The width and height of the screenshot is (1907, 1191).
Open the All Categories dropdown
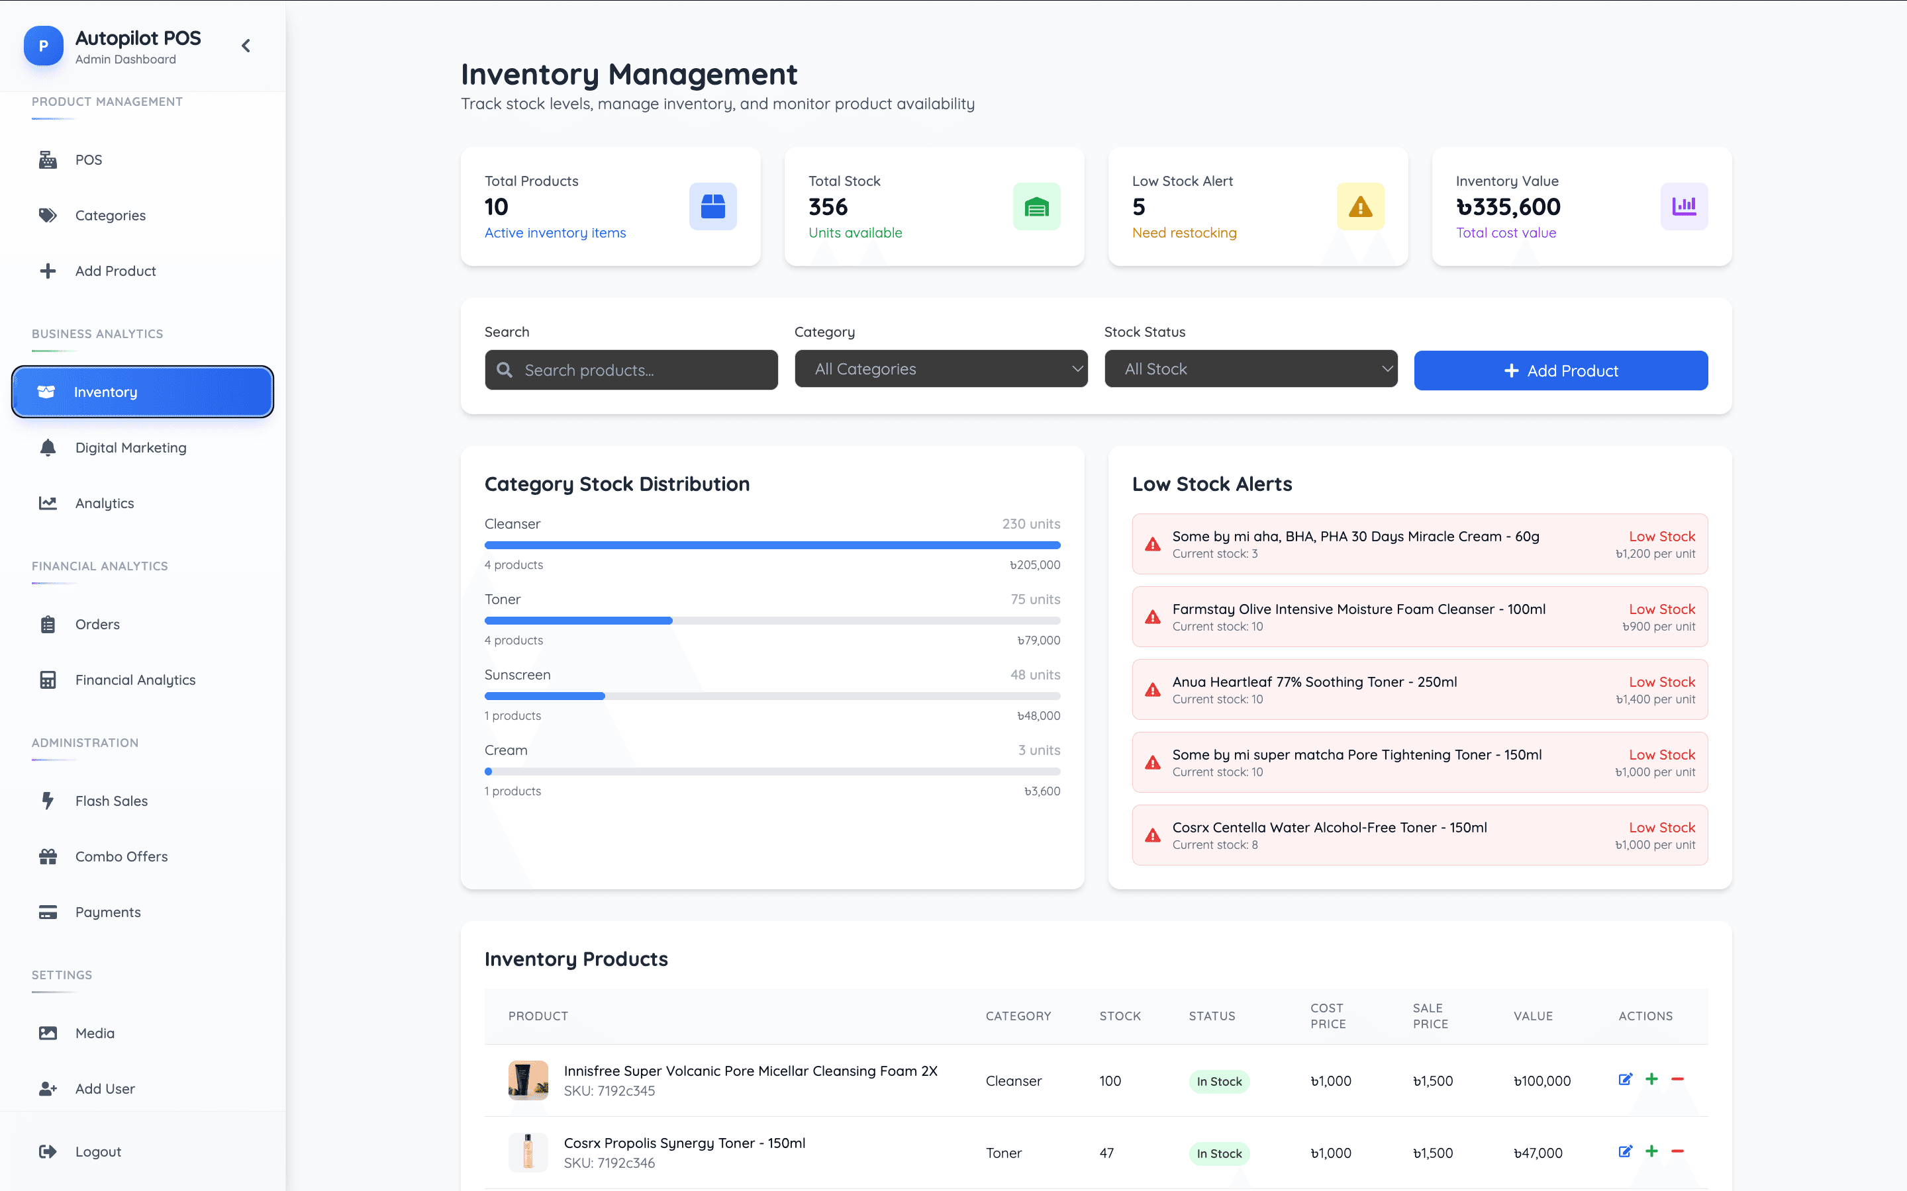(x=941, y=369)
